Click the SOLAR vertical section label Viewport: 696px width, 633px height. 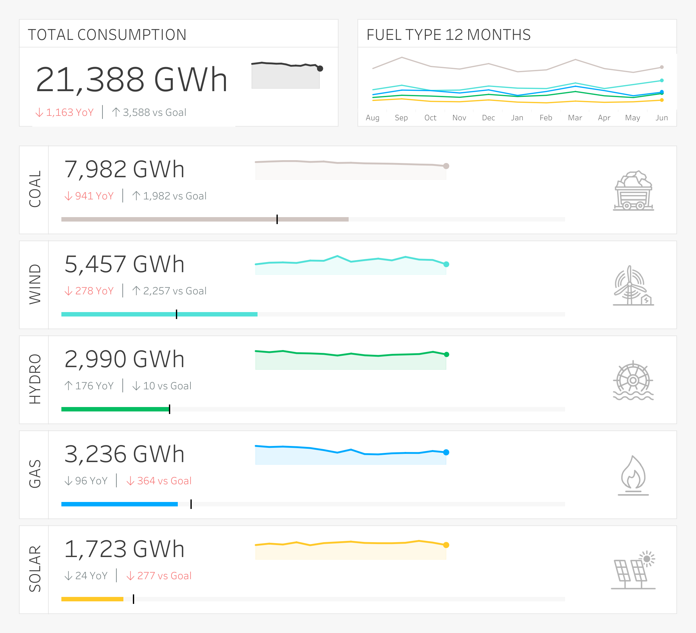(x=35, y=569)
